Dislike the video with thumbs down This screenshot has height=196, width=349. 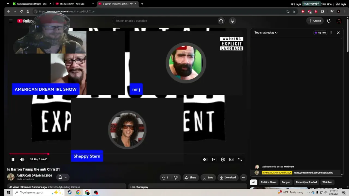176,177
